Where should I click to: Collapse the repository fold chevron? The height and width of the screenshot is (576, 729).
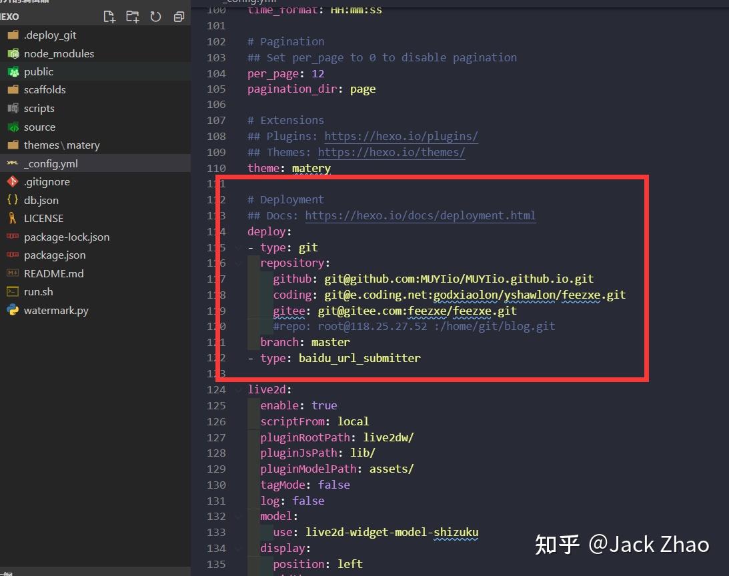[238, 263]
